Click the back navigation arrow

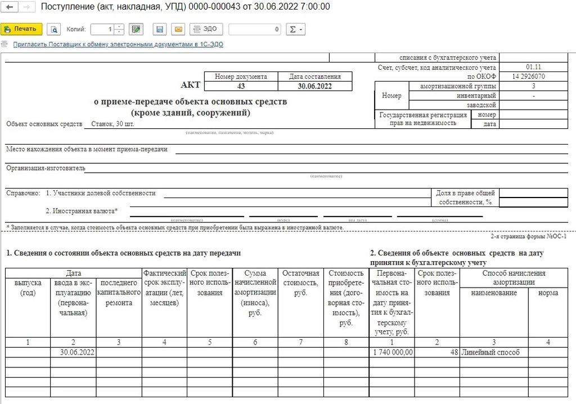pos(10,7)
